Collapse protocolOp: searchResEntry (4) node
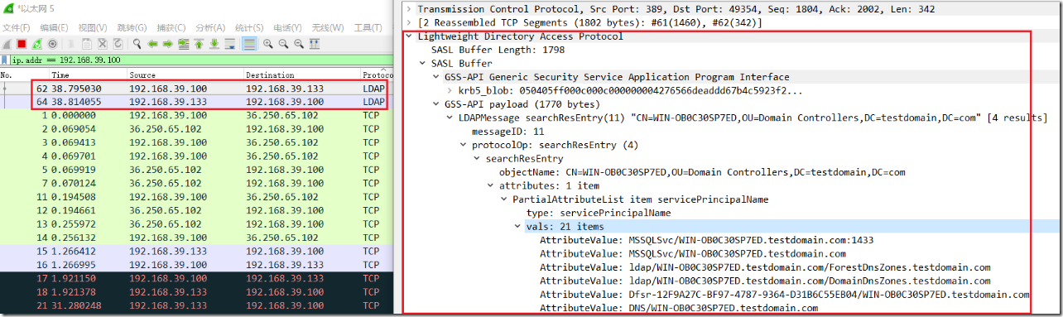 pyautogui.click(x=463, y=145)
